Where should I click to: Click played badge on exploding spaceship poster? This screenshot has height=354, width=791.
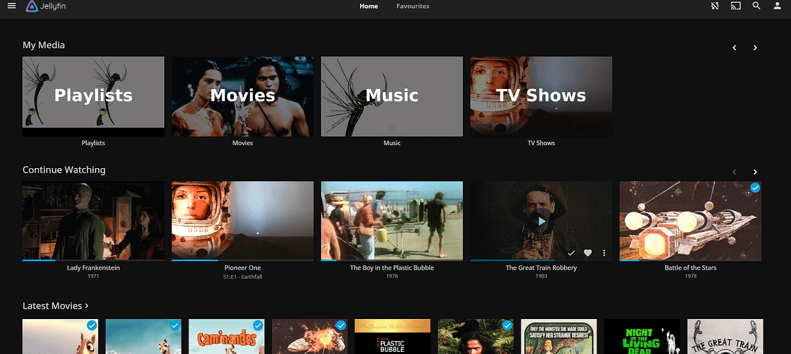tap(341, 326)
